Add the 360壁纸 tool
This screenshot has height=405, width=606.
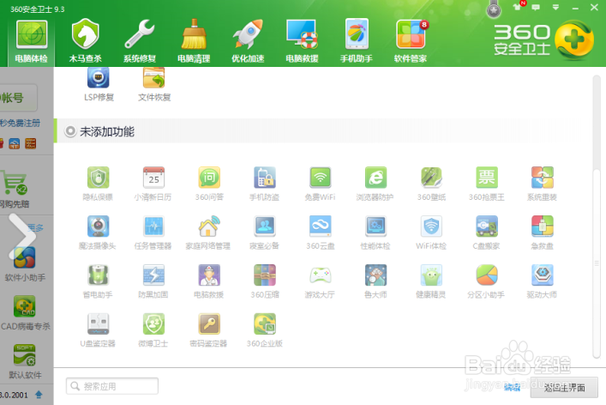431,184
